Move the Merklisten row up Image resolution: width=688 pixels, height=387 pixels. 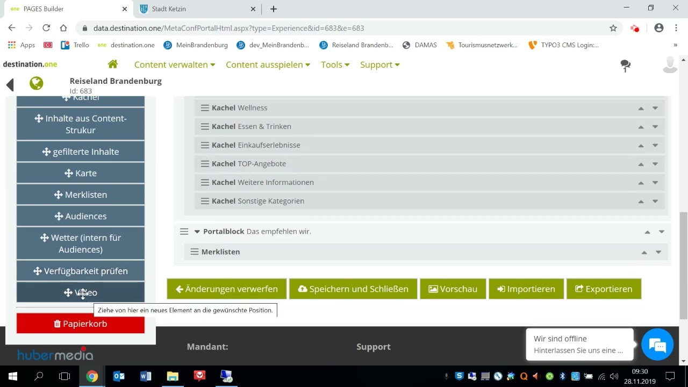click(644, 252)
